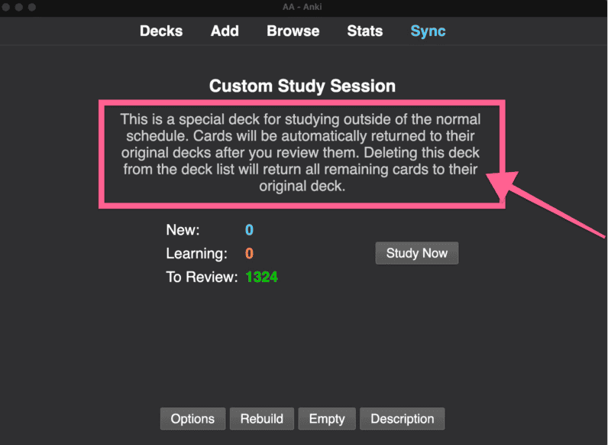The width and height of the screenshot is (611, 445).
Task: Click the Study Now button
Action: tap(416, 253)
